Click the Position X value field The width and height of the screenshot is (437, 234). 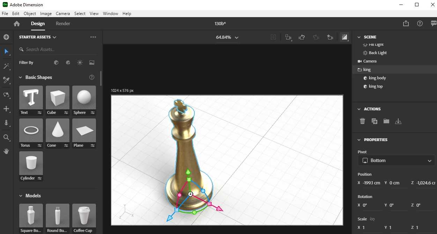coord(372,183)
